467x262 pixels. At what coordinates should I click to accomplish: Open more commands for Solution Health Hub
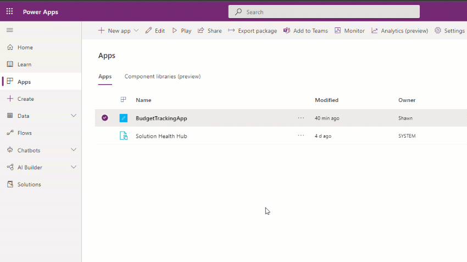click(x=301, y=135)
